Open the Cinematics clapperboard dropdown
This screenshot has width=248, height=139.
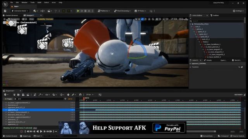pyautogui.click(x=50, y=11)
